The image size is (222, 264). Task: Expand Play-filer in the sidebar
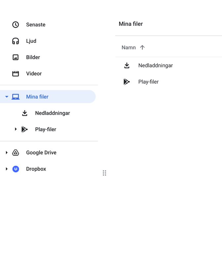[16, 129]
